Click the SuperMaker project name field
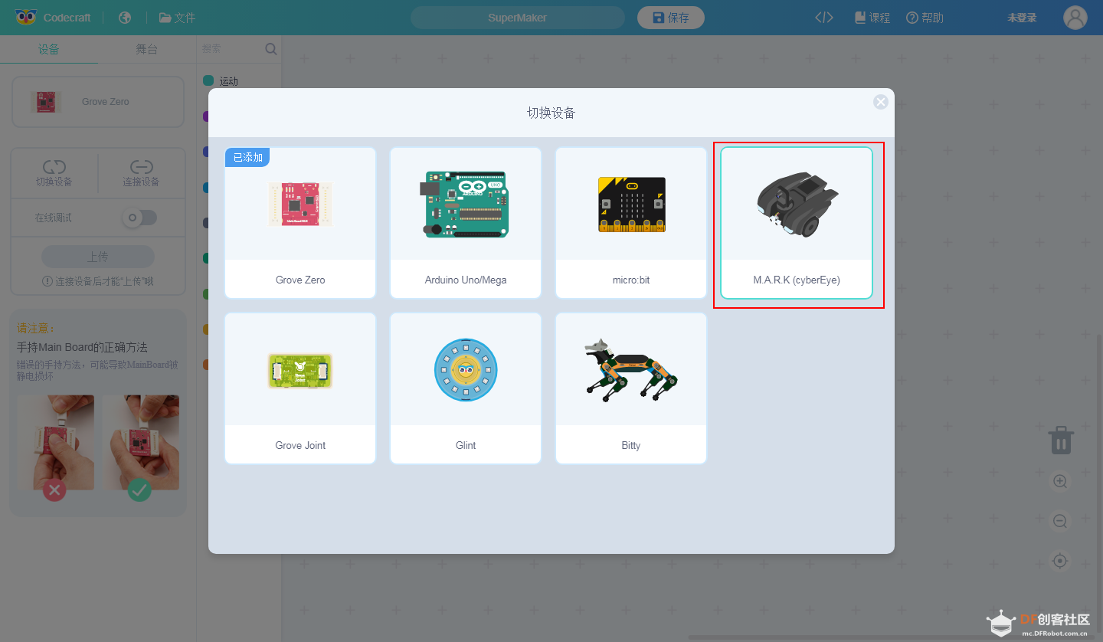 518,18
